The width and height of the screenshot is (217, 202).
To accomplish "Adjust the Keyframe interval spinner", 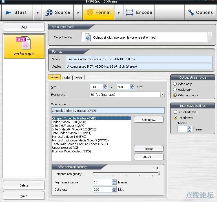I will pyautogui.click(x=114, y=182).
